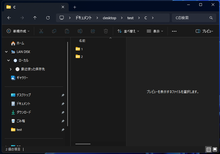Open ギャラリー in the navigation pane
The height and width of the screenshot is (154, 220).
22,78
